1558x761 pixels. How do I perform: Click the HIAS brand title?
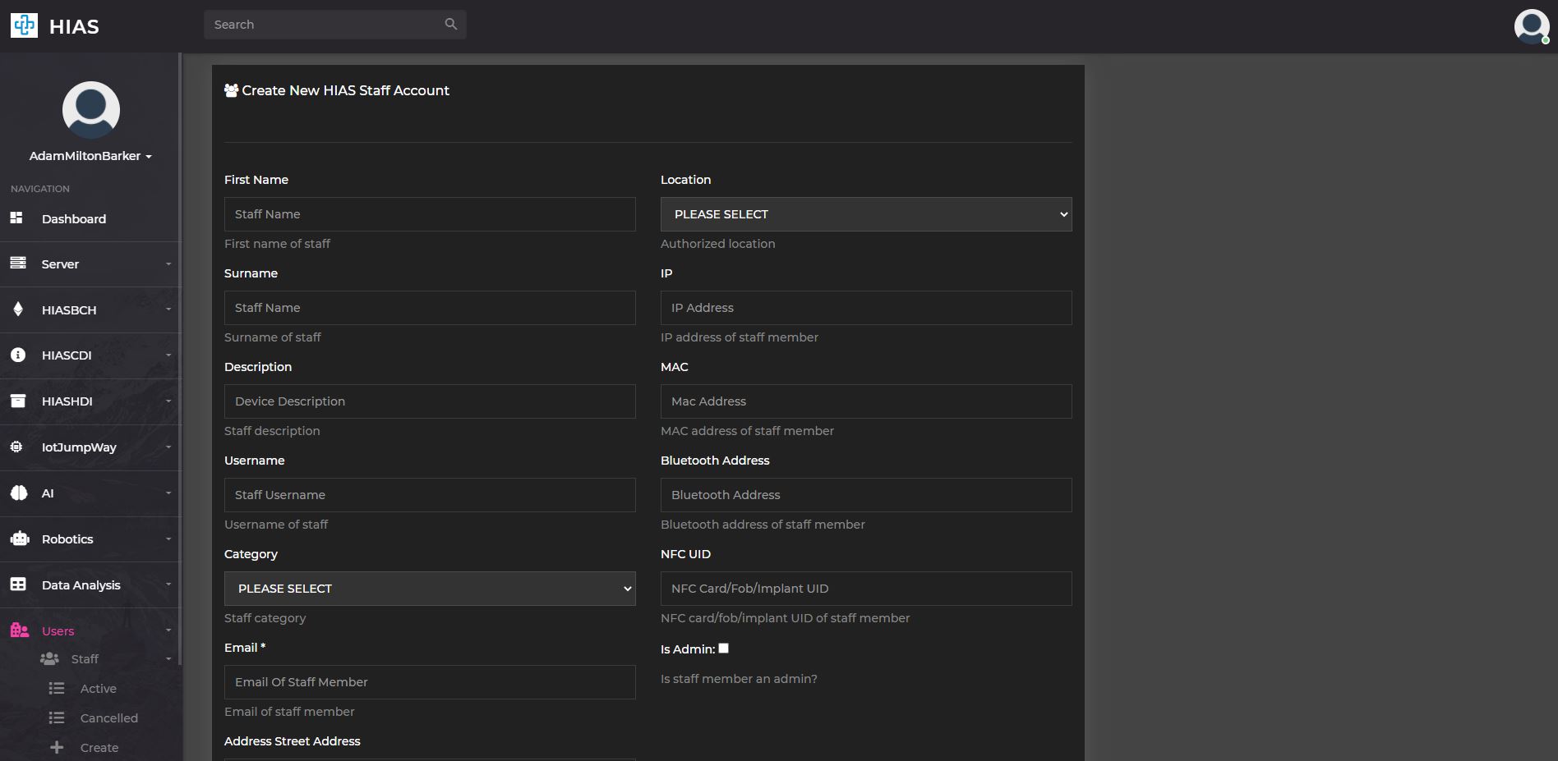[74, 27]
